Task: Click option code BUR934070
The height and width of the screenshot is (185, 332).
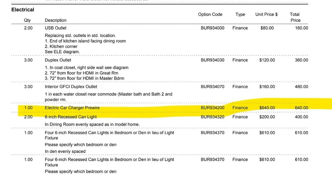Action: pos(212,87)
